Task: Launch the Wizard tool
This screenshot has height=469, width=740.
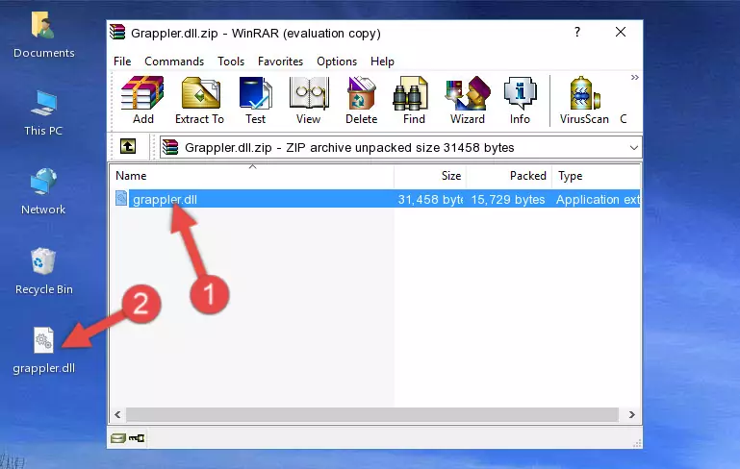Action: click(x=468, y=100)
